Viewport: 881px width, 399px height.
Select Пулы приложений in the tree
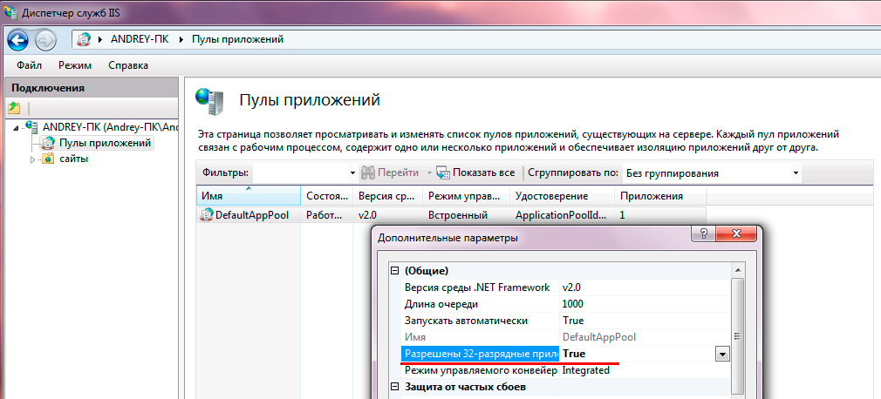105,143
